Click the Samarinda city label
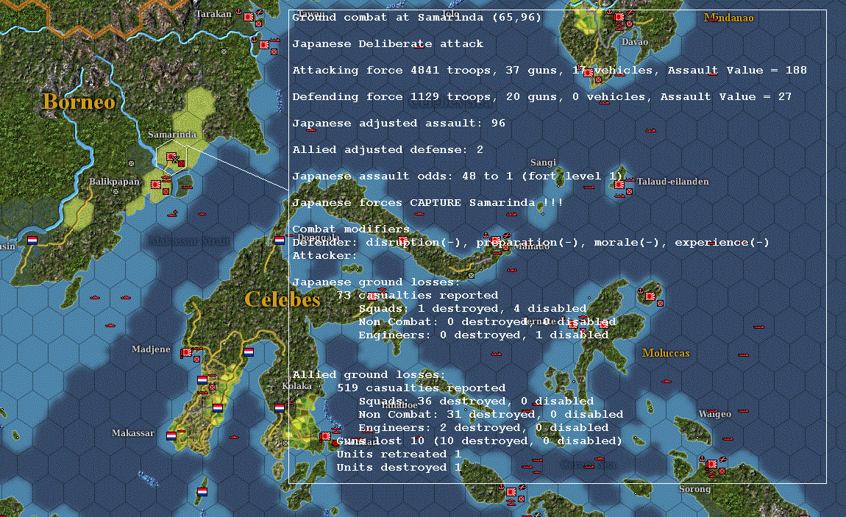This screenshot has width=846, height=517. [x=172, y=135]
